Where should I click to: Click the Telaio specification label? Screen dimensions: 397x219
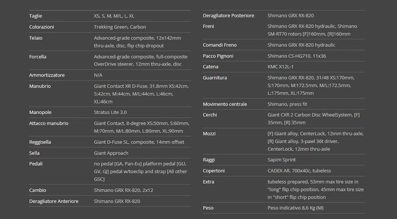coord(36,38)
